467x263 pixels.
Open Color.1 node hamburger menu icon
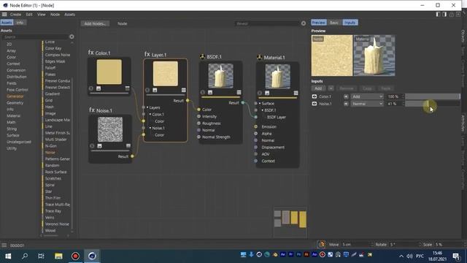pyautogui.click(x=128, y=88)
